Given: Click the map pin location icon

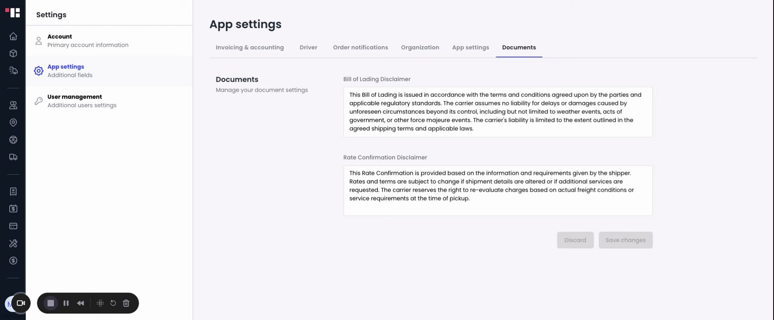Looking at the screenshot, I should (13, 123).
